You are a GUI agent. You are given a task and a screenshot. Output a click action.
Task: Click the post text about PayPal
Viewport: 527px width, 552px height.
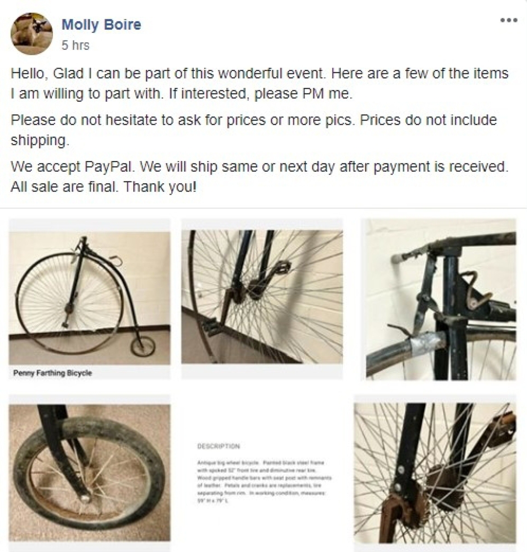click(259, 176)
